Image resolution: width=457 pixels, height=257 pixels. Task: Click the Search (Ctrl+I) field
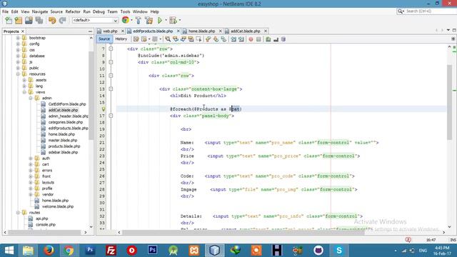pyautogui.click(x=426, y=11)
